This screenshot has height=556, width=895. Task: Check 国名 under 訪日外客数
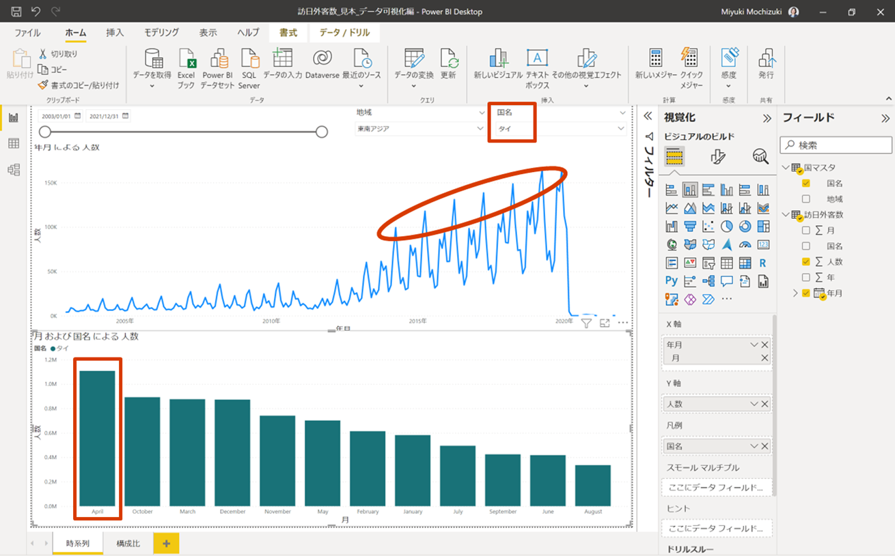pyautogui.click(x=806, y=246)
